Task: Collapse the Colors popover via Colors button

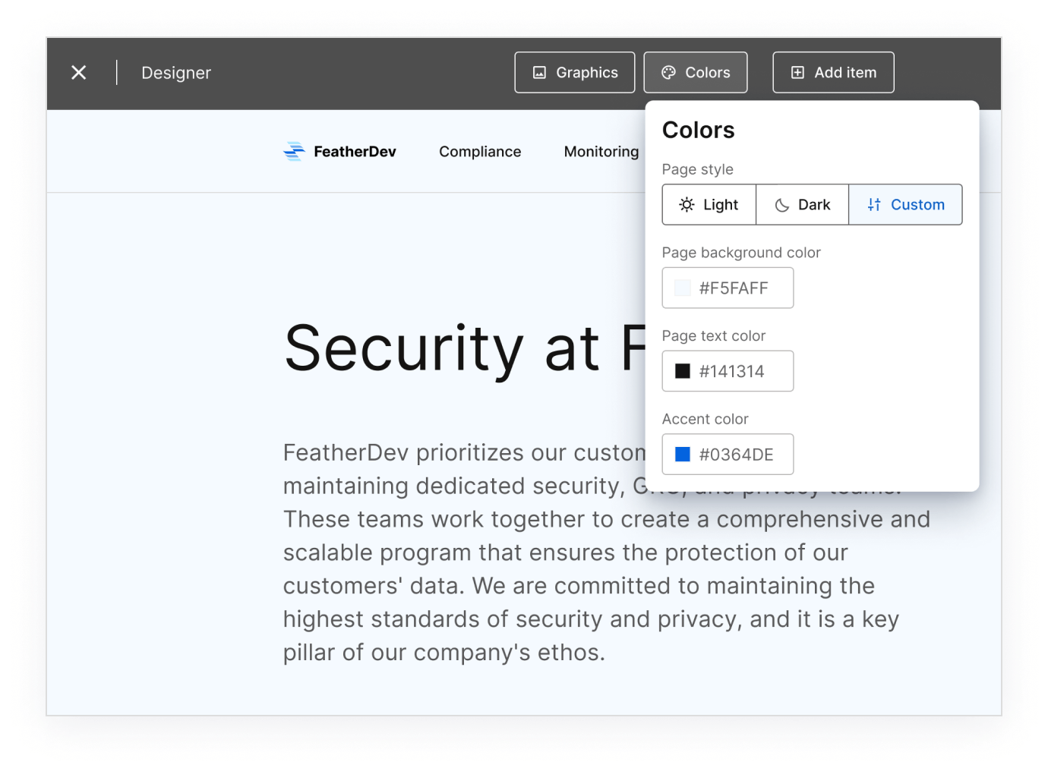Action: coord(696,73)
